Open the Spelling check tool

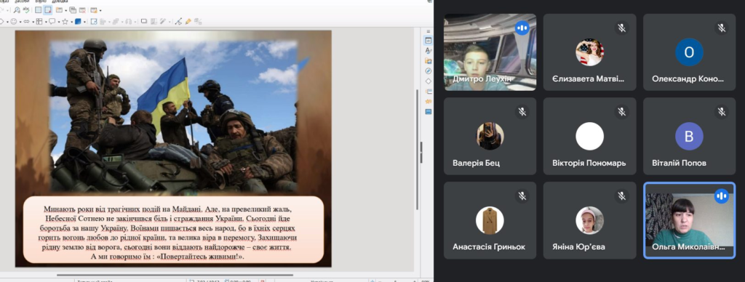pyautogui.click(x=26, y=10)
